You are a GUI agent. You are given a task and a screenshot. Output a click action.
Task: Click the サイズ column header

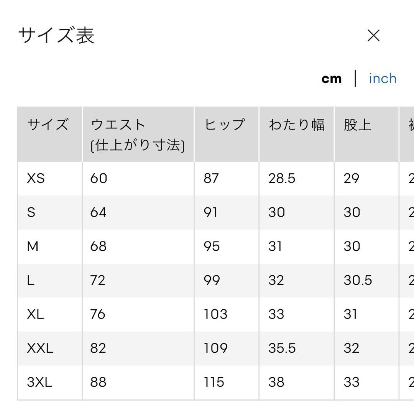48,124
